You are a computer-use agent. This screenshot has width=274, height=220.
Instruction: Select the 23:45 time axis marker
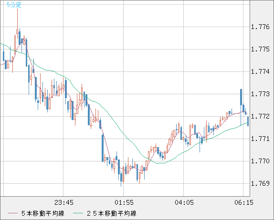pos(64,202)
